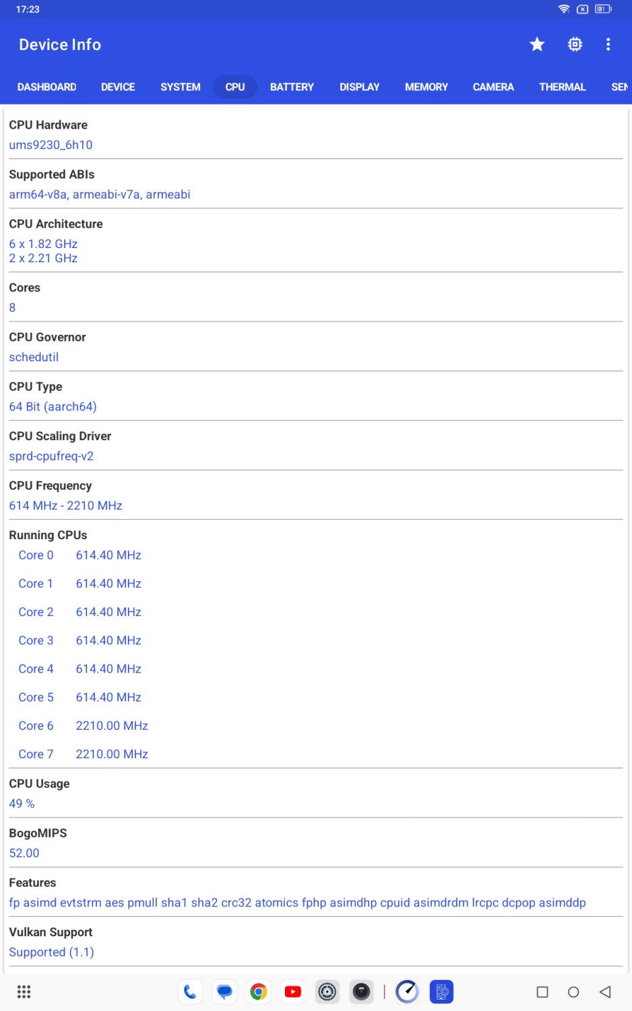Screen dimensions: 632x1011
Task: Tap the favorites star icon
Action: click(x=537, y=44)
